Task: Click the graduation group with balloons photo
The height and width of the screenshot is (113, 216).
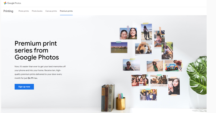Action: point(148,95)
